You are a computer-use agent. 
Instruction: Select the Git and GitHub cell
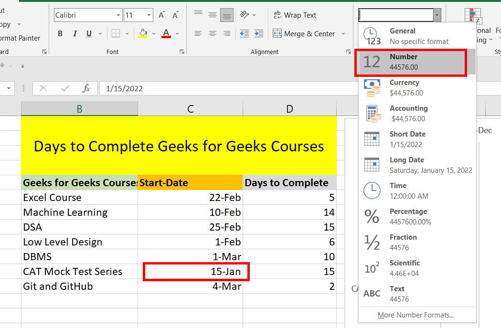[x=80, y=286]
